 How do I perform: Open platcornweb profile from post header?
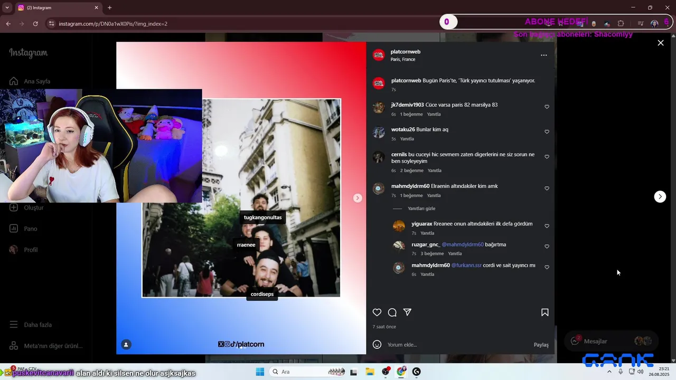tap(405, 52)
